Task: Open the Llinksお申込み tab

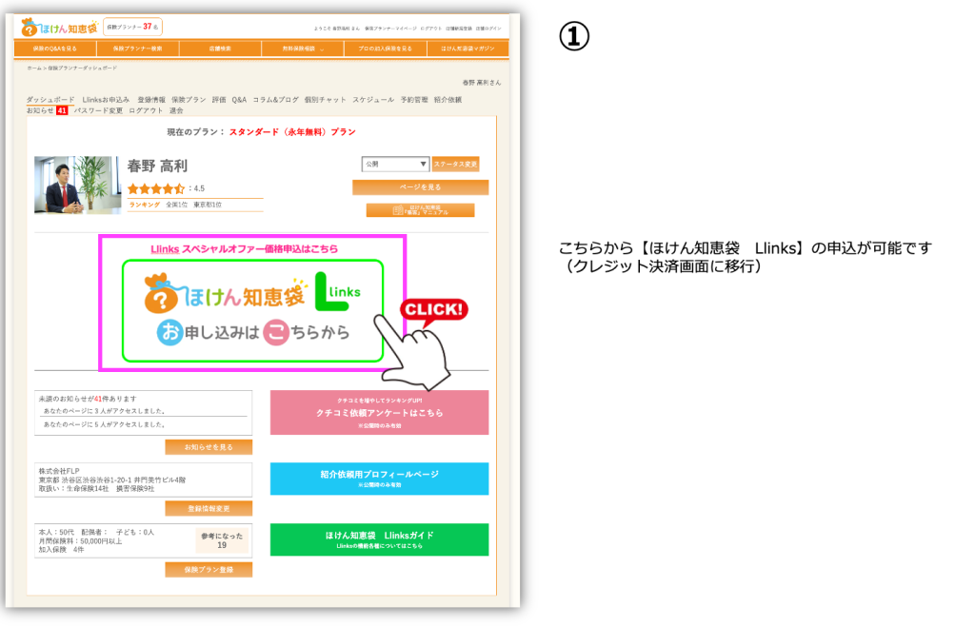Action: point(106,99)
